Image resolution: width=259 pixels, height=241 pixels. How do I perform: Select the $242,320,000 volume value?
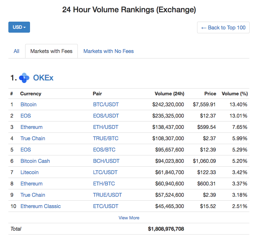point(168,105)
